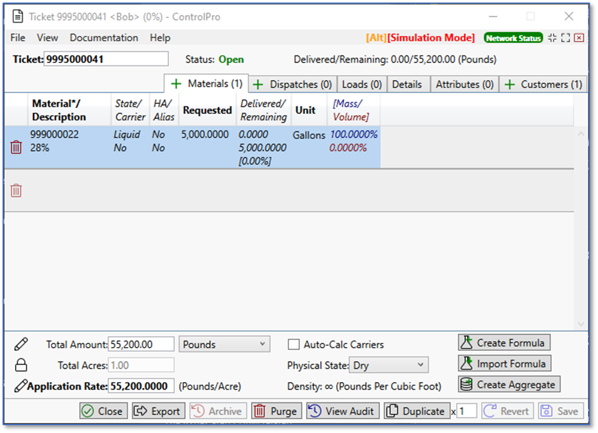Click the pencil icon next to Total Amount
598x433 pixels.
20,344
